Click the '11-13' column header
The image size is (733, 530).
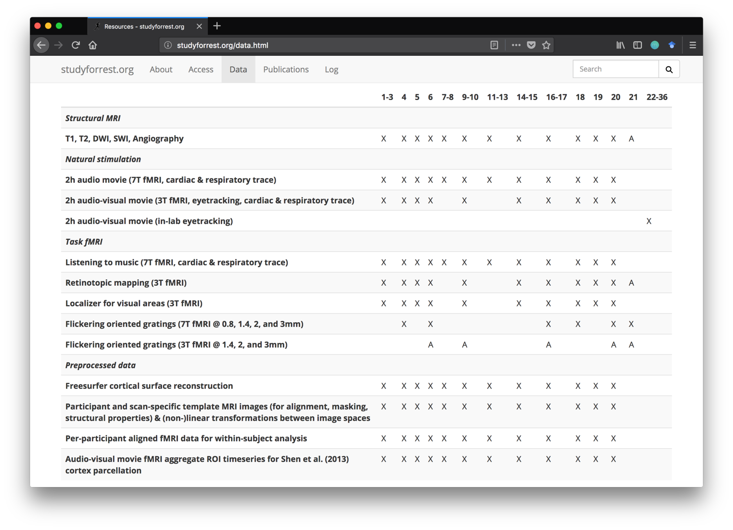(x=497, y=97)
